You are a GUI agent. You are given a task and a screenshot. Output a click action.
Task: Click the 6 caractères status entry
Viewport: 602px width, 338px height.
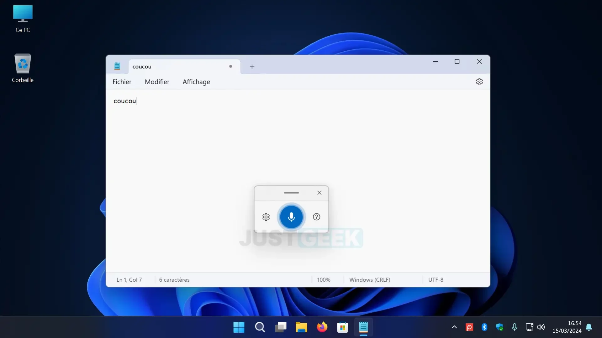(174, 280)
